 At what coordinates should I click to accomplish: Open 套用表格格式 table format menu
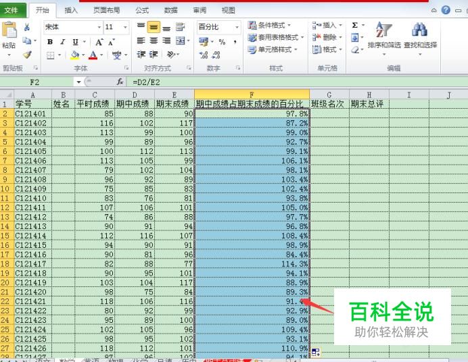275,38
